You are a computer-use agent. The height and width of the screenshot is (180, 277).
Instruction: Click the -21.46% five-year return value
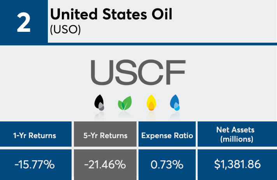[x=105, y=164]
